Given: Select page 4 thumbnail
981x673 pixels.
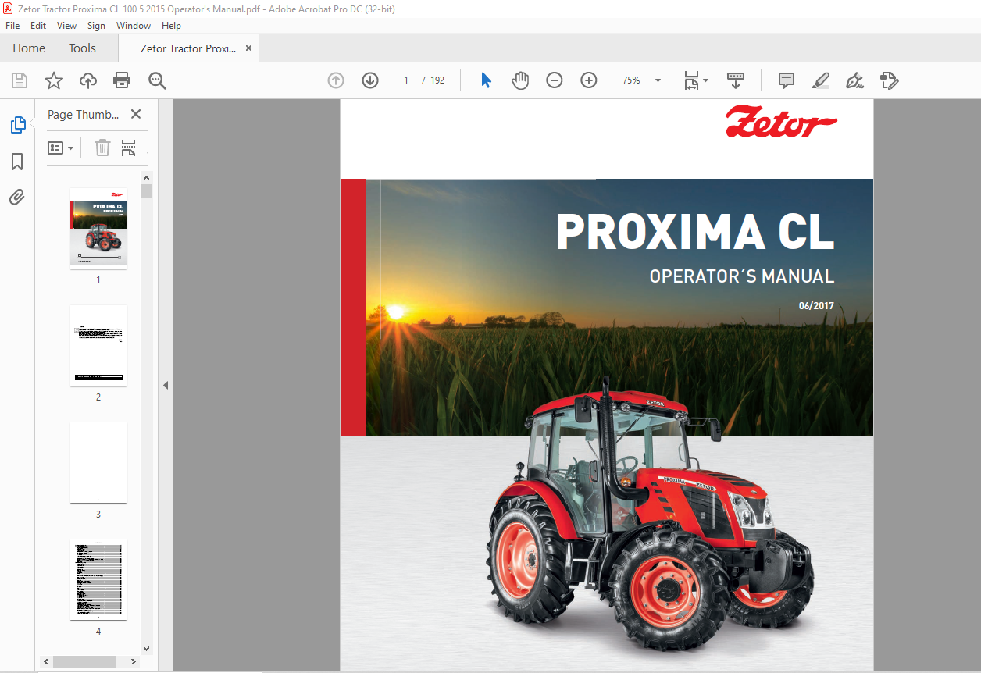Looking at the screenshot, I should click(x=98, y=579).
